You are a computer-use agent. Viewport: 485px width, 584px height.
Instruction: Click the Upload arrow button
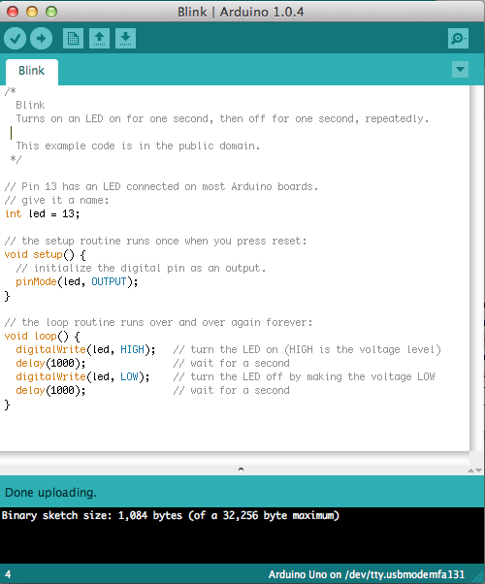41,39
